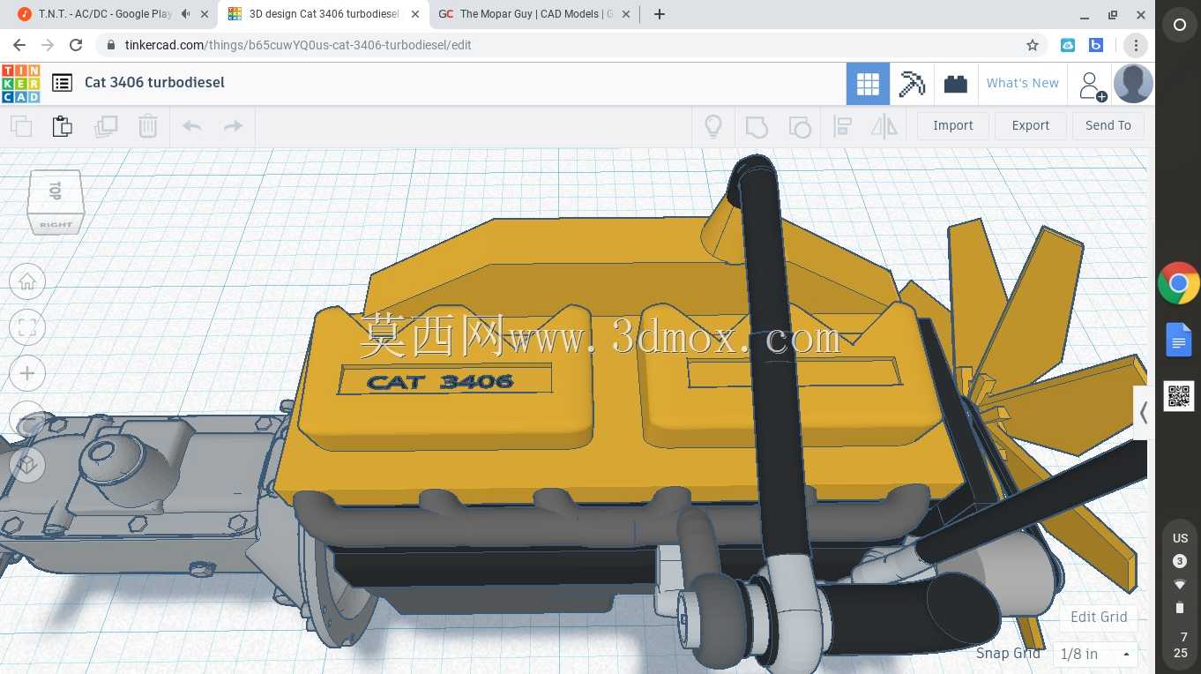Invite people with add-user icon
The width and height of the screenshot is (1201, 674).
(x=1091, y=86)
